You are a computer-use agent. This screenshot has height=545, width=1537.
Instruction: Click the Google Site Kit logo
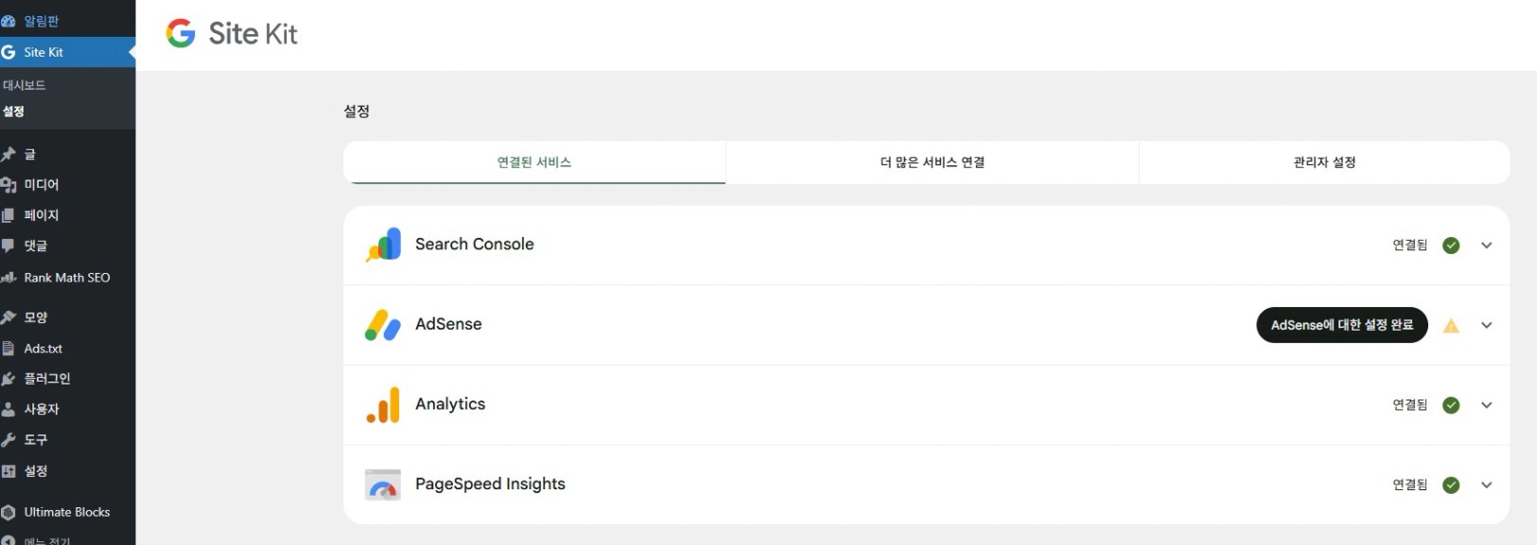232,34
